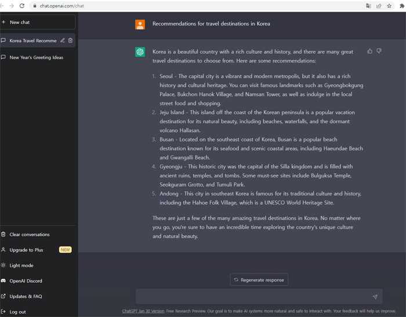Click the person icon beside Upgrade to Plus
The width and height of the screenshot is (406, 317).
(x=3, y=250)
